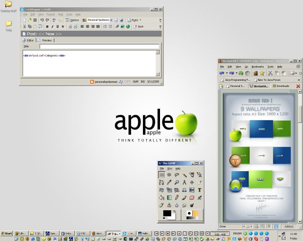This screenshot has width=303, height=242.
Task: Click the Post button in w.bloggar
Action: coord(138,26)
